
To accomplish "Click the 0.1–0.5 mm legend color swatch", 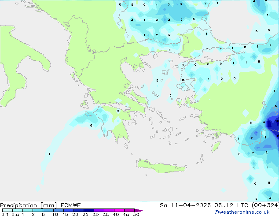I will [7, 210].
